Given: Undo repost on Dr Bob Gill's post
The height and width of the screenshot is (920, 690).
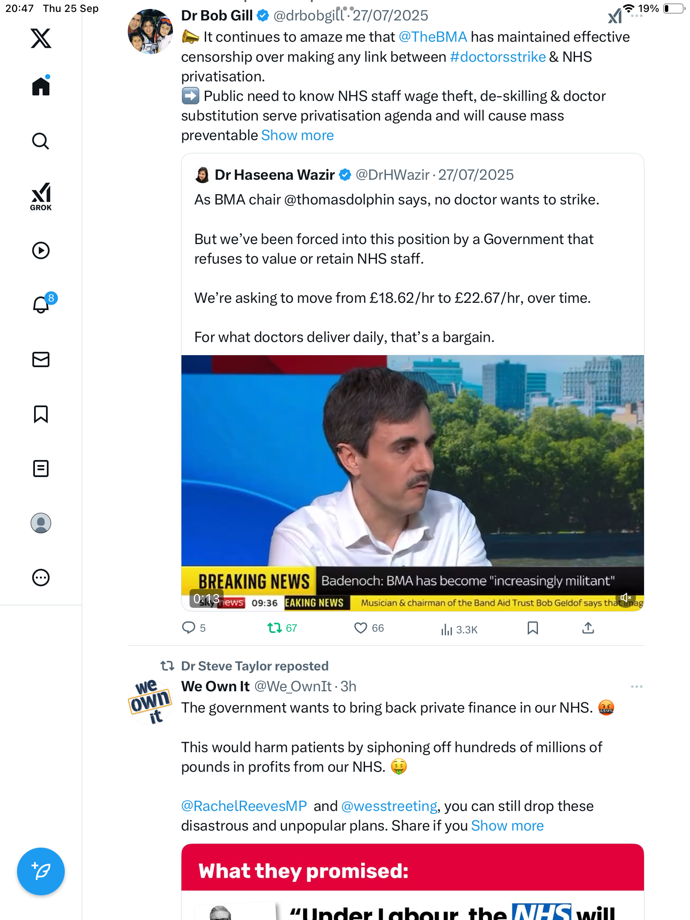Looking at the screenshot, I should point(275,628).
